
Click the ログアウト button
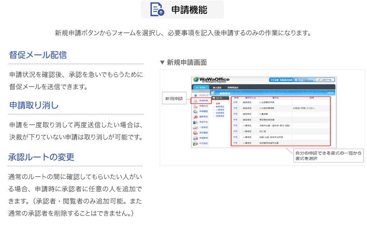(x=326, y=80)
